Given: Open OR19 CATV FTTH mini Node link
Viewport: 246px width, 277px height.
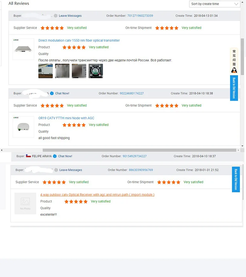Looking at the screenshot, I should coord(66,118).
